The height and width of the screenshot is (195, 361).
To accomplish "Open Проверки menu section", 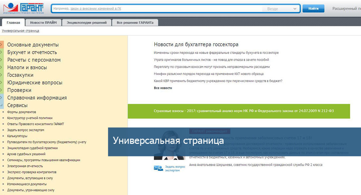I will coord(19,90).
